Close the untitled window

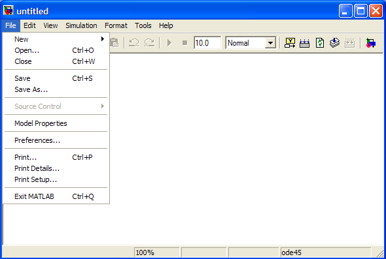pyautogui.click(x=376, y=11)
